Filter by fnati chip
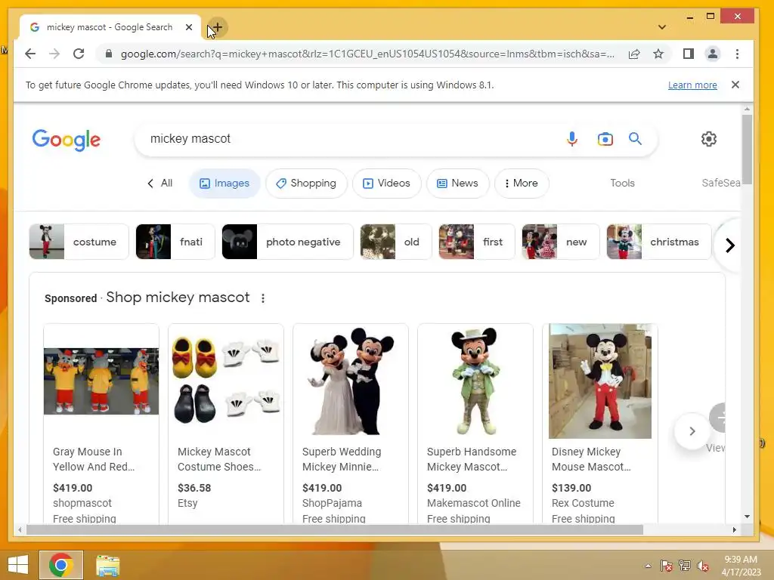The height and width of the screenshot is (580, 774). [175, 242]
